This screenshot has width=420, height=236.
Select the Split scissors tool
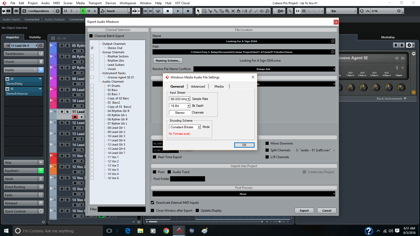coord(210,11)
